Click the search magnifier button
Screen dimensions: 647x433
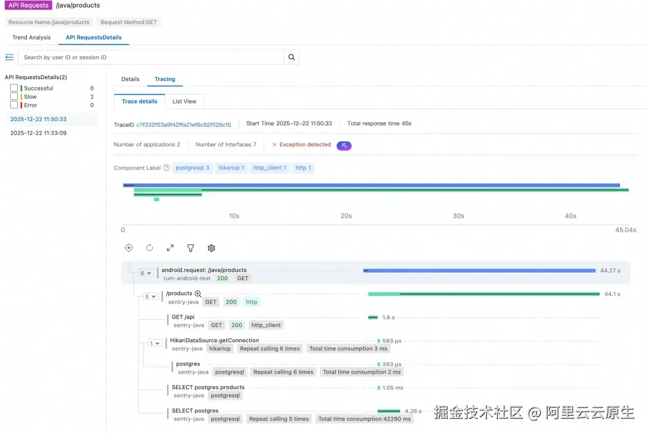291,57
